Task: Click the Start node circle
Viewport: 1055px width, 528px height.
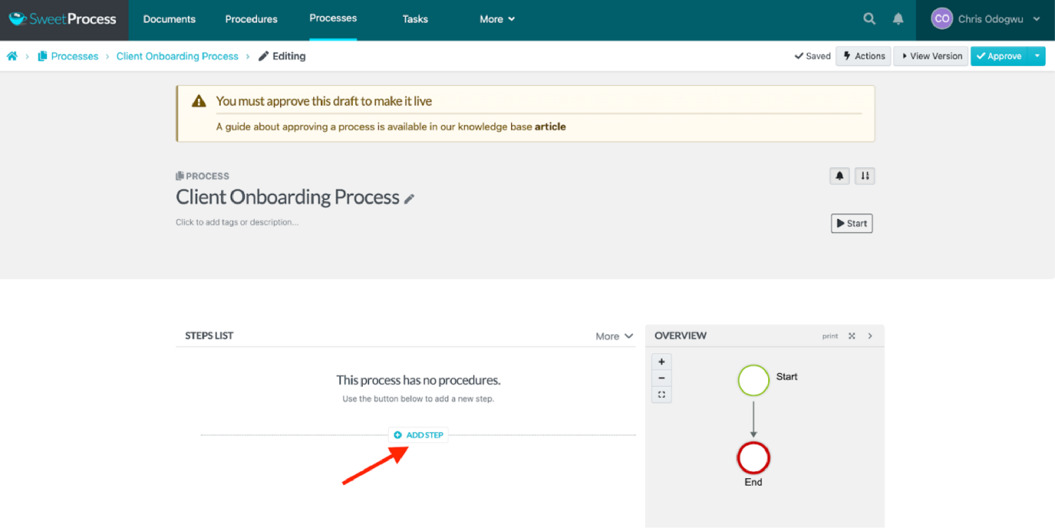Action: point(754,380)
